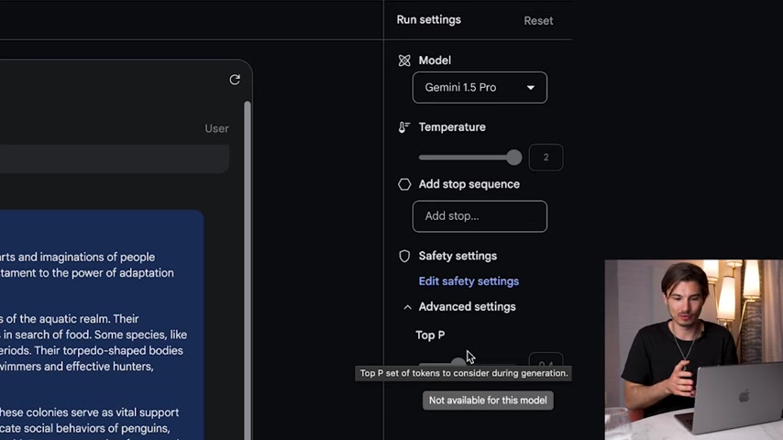Click the dark user prompt bar below User
783x440 pixels.
(110, 159)
